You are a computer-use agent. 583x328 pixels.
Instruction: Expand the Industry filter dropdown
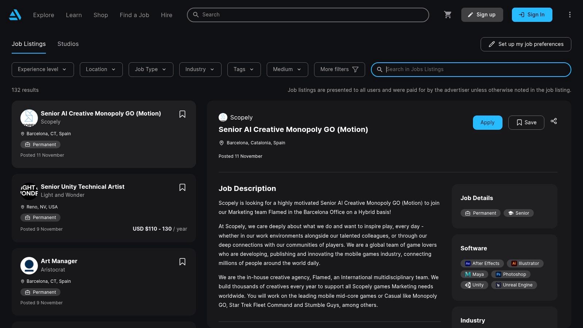[200, 70]
